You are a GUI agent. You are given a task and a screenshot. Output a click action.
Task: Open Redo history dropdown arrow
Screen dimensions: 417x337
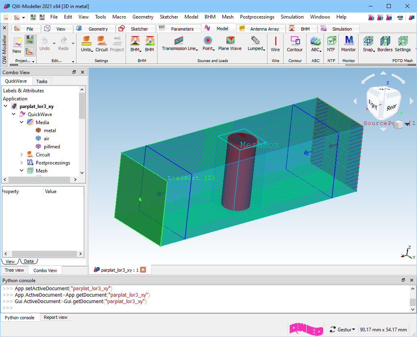pyautogui.click(x=73, y=44)
